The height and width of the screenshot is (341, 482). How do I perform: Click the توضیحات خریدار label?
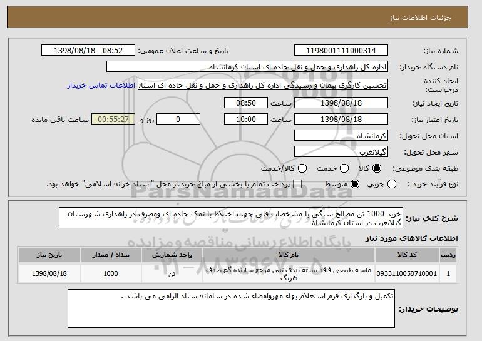tap(428, 309)
